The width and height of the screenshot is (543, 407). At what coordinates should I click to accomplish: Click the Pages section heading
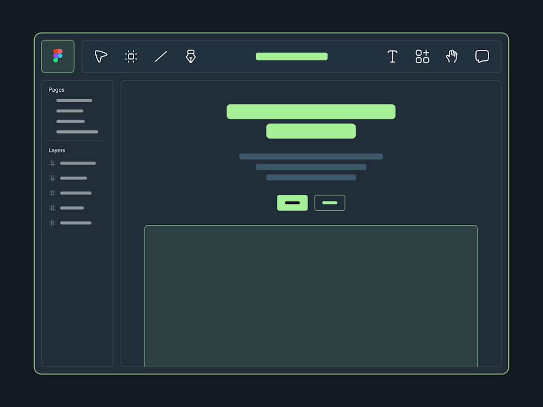pos(56,90)
